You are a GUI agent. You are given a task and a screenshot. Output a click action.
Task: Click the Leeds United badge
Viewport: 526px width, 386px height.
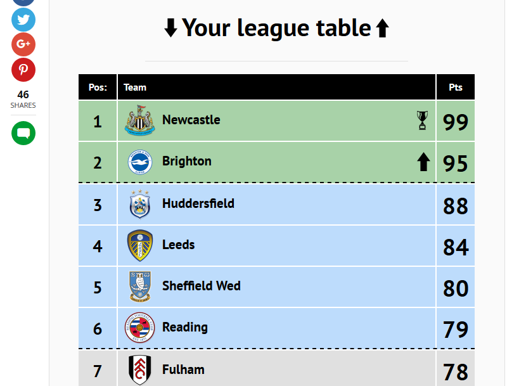(140, 245)
